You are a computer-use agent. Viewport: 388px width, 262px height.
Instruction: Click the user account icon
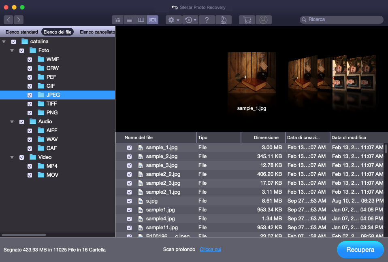[x=264, y=20]
